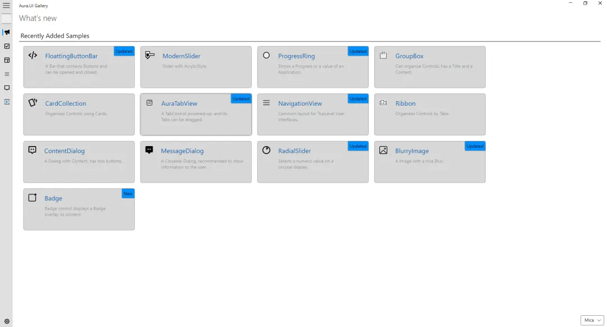Click Updated tag on ProgressRing card
The height and width of the screenshot is (327, 607).
(x=357, y=51)
